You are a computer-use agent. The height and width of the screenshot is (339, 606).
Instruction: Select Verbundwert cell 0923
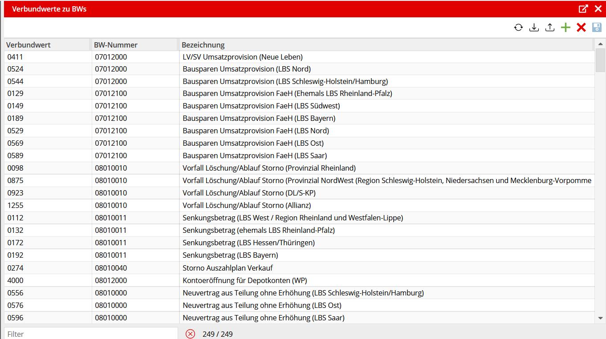(48, 193)
